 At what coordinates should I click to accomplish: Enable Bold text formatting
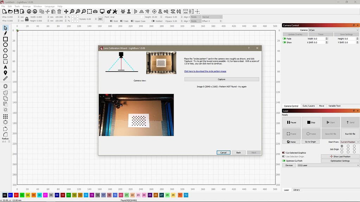point(112,21)
